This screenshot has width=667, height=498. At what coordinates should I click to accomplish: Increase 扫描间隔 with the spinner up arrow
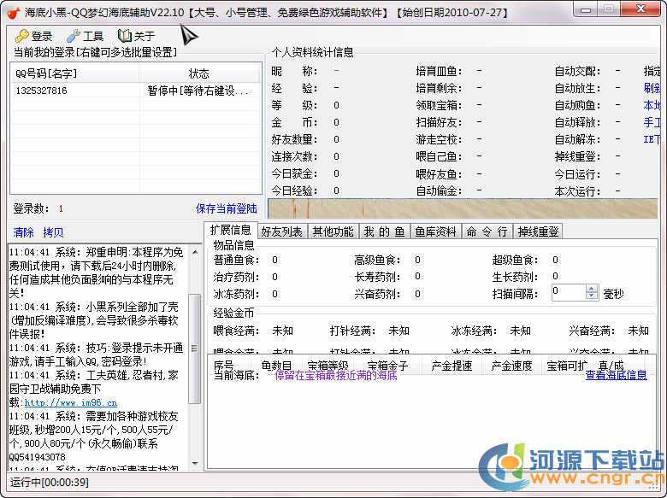pos(592,289)
